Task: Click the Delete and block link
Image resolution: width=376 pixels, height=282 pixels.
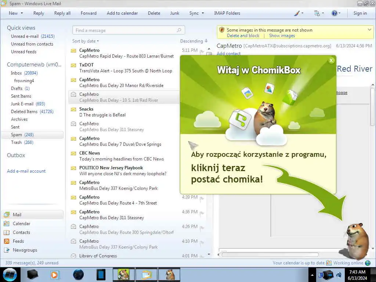Action: [x=243, y=36]
